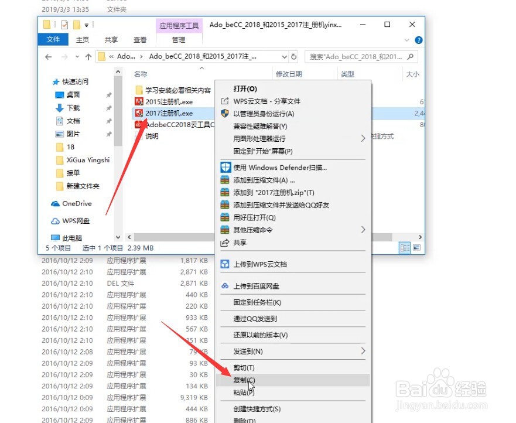Screen dimensions: 516x423
Task: Click archive icon beside 添加到 2017注册机.zip
Action: coord(225,192)
